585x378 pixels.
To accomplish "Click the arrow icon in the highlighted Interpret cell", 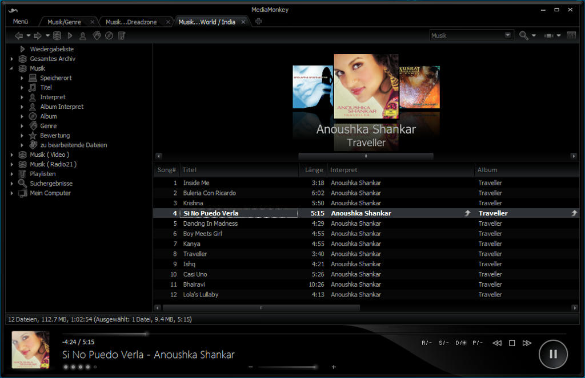I will click(x=467, y=213).
